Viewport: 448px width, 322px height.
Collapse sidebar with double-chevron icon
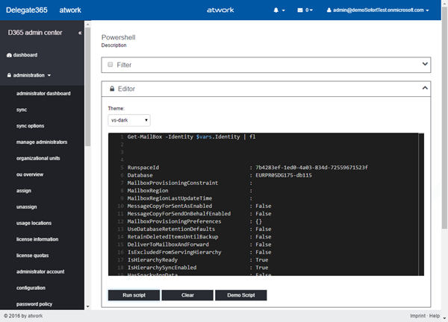point(80,34)
